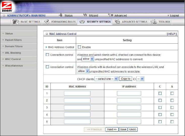
Task: Open the HELP link
Action: point(172,34)
